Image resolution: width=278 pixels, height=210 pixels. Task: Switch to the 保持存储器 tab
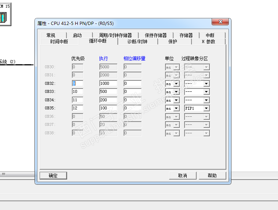[x=156, y=35]
